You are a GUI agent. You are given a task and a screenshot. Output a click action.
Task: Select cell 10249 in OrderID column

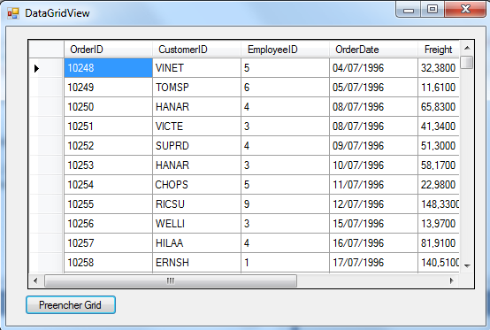(108, 88)
